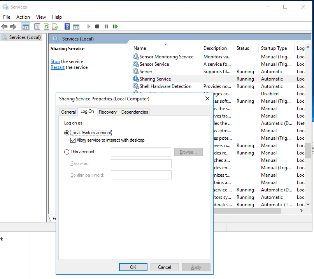This screenshot has width=314, height=279.
Task: Click Monitors va... description cell
Action: pos(218,57)
